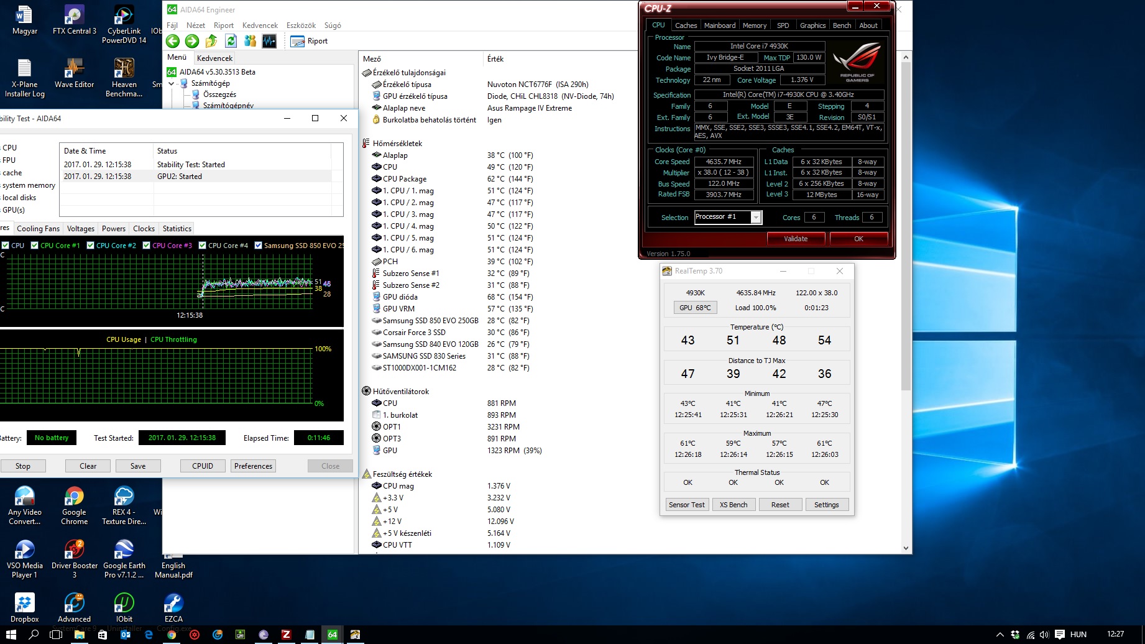Image resolution: width=1145 pixels, height=644 pixels.
Task: Toggle the CPU Core #4 checkbox
Action: click(x=203, y=245)
